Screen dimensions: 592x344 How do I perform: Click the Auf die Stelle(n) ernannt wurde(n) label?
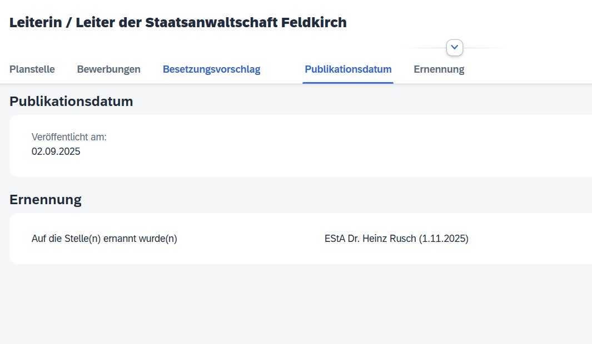105,239
